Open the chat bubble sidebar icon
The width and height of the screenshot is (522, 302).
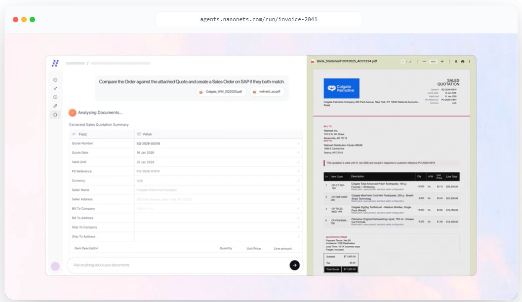55,97
